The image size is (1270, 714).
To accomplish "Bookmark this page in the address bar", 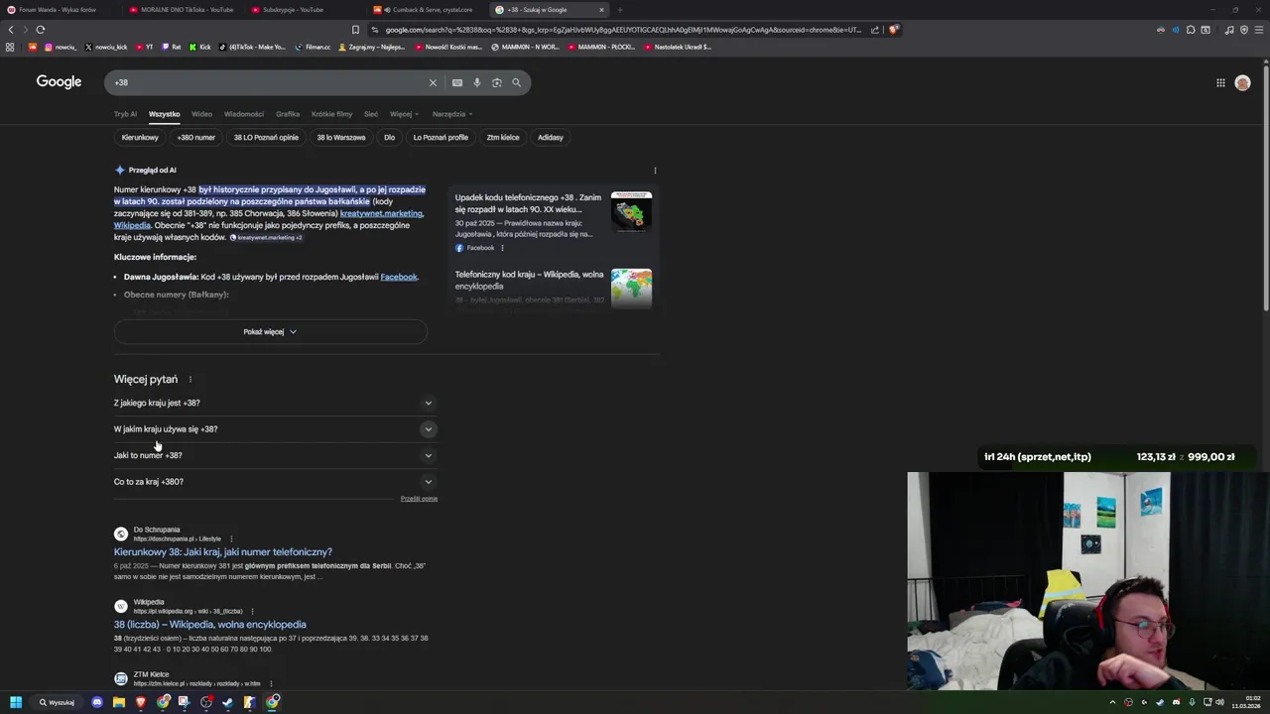I will tap(355, 30).
